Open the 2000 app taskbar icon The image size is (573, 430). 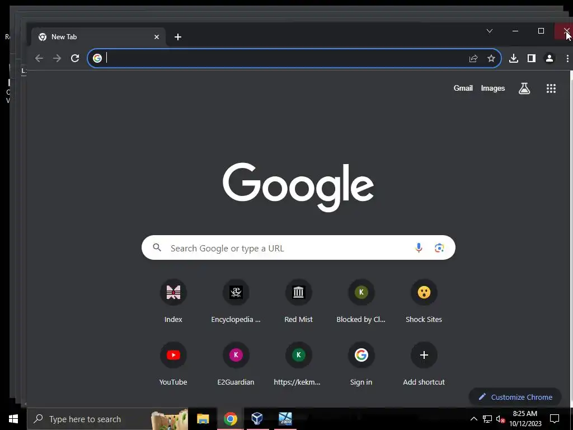click(x=285, y=419)
